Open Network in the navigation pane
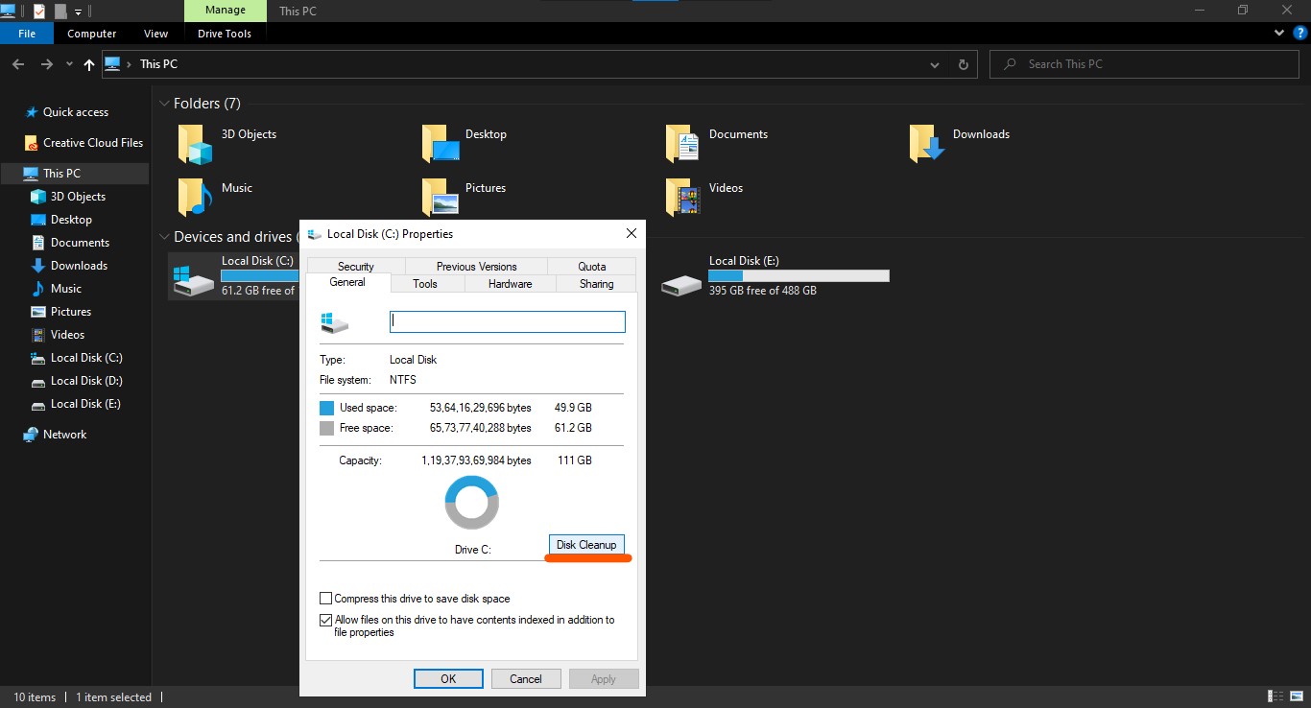Viewport: 1311px width, 708px height. 64,435
